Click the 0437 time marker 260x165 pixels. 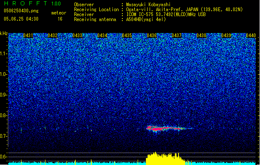click(177, 35)
